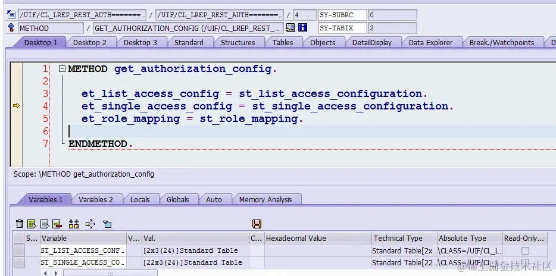
Task: Click breakpoint margin at yellow arrow on line 4
Action: pyautogui.click(x=16, y=105)
